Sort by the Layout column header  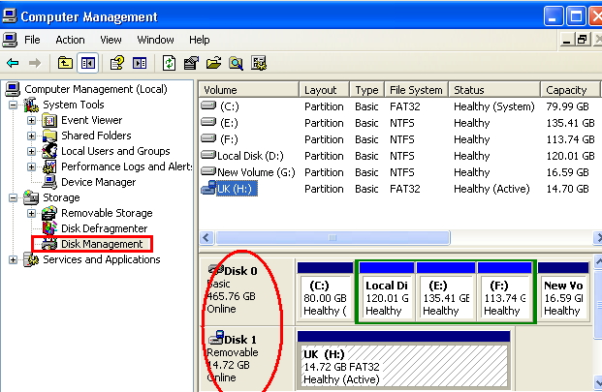click(x=325, y=90)
